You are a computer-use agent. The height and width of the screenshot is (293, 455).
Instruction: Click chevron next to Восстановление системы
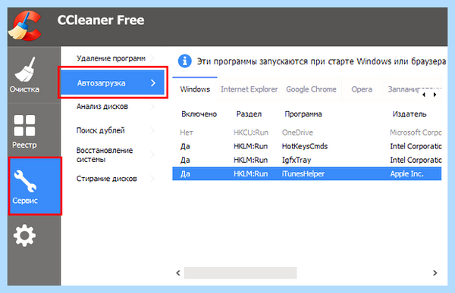pyautogui.click(x=152, y=155)
